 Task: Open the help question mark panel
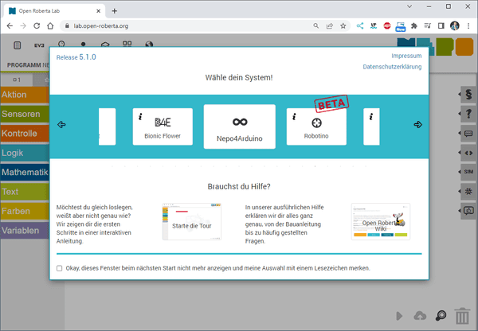pyautogui.click(x=468, y=115)
